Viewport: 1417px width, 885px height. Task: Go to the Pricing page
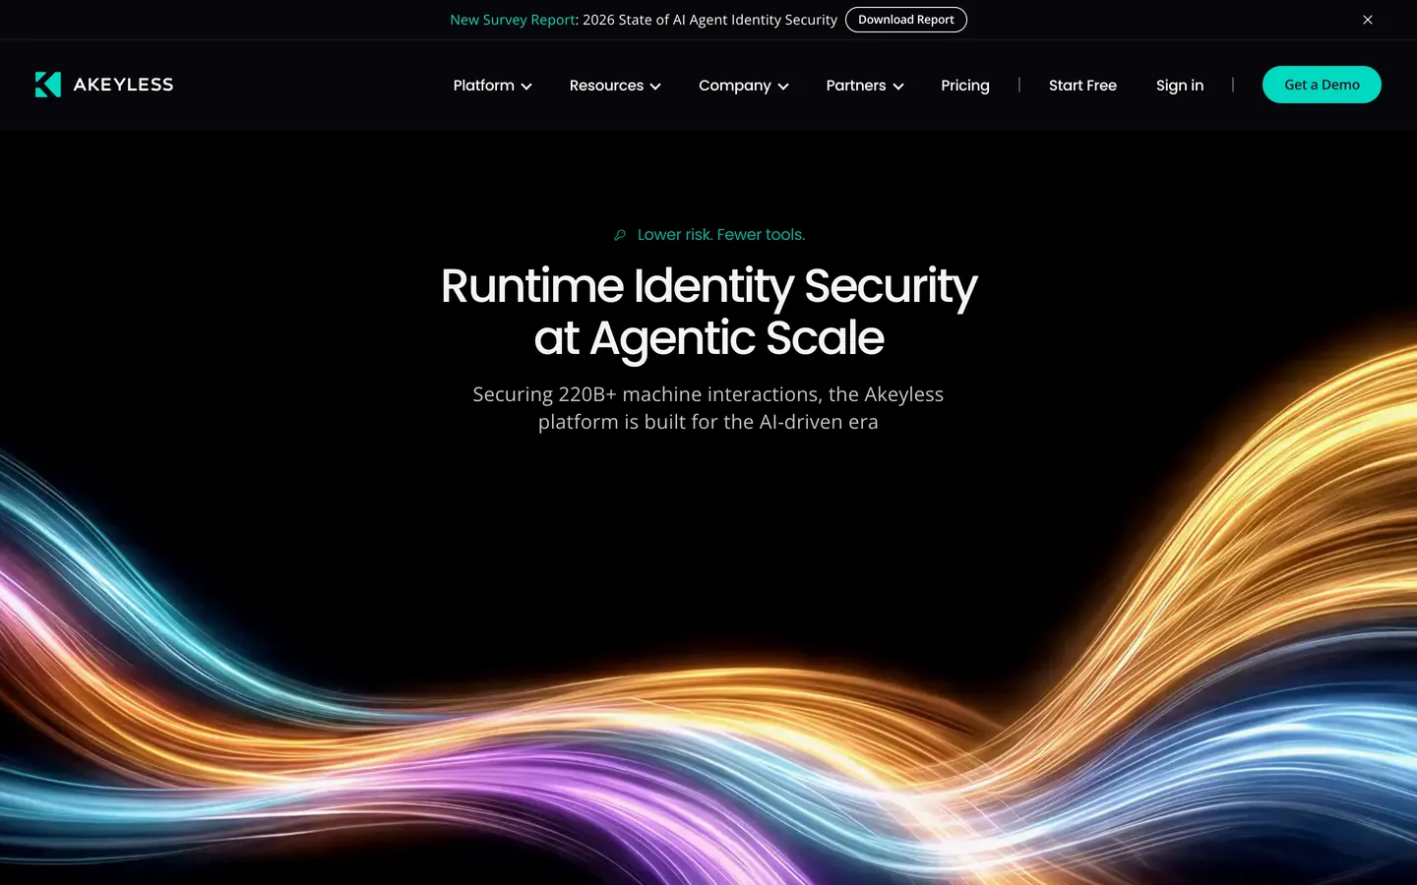point(965,86)
